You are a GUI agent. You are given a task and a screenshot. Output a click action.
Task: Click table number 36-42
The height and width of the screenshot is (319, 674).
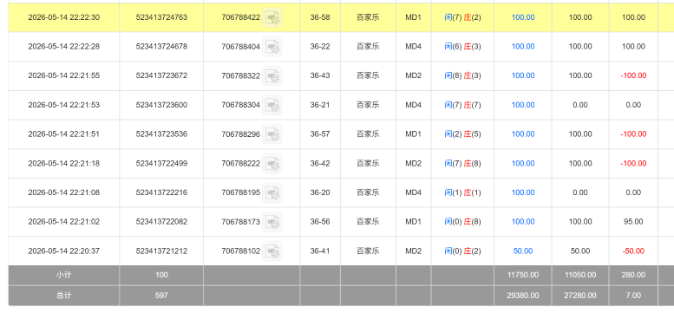point(320,163)
